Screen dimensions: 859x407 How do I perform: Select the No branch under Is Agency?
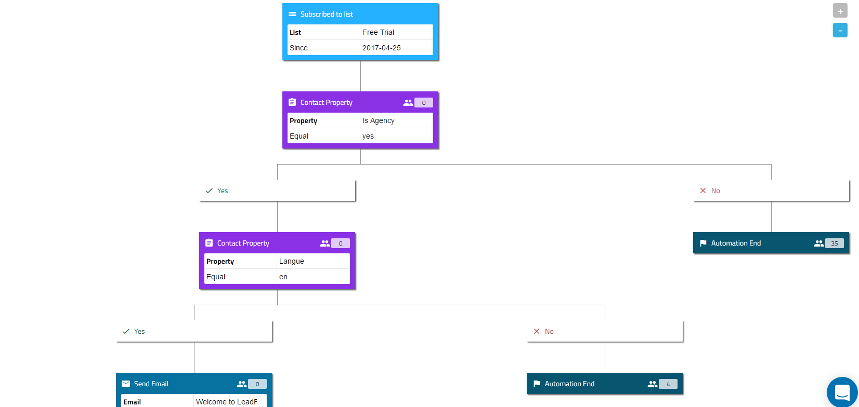(771, 191)
